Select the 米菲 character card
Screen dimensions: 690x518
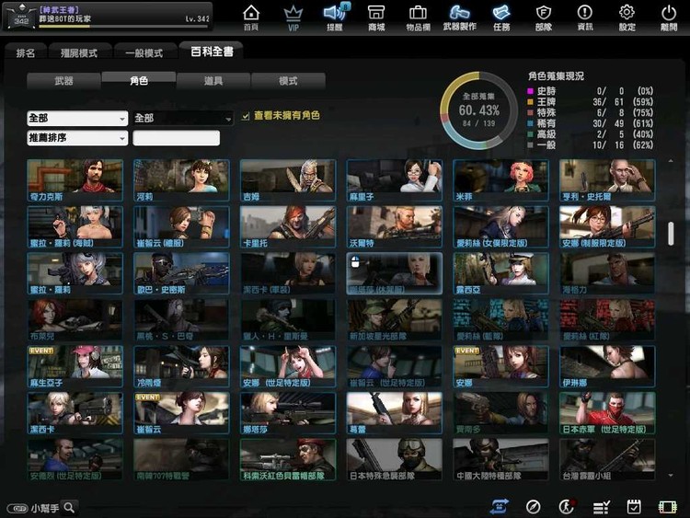pos(500,180)
